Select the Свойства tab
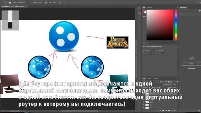This screenshot has height=113, width=201. click(x=145, y=43)
